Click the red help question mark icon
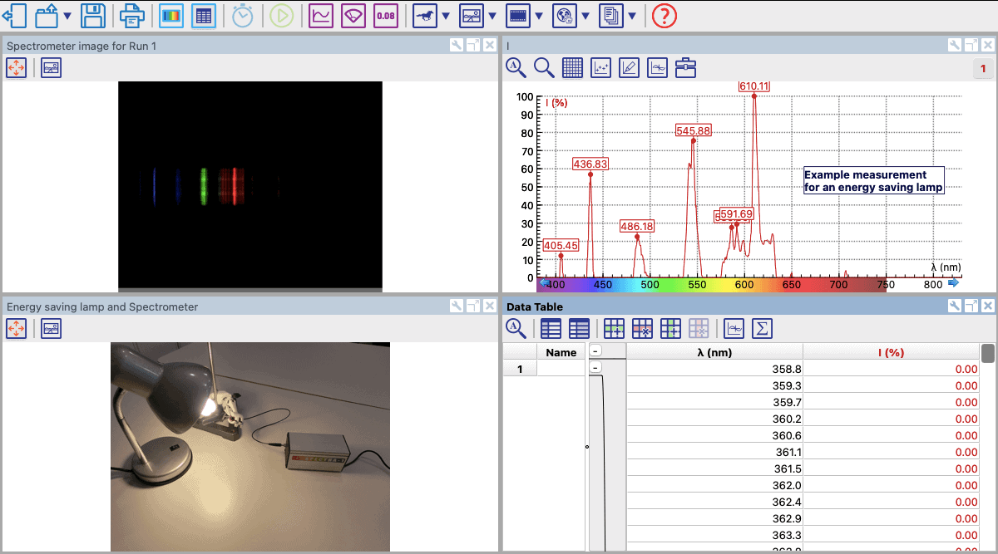The width and height of the screenshot is (998, 554). pos(665,15)
